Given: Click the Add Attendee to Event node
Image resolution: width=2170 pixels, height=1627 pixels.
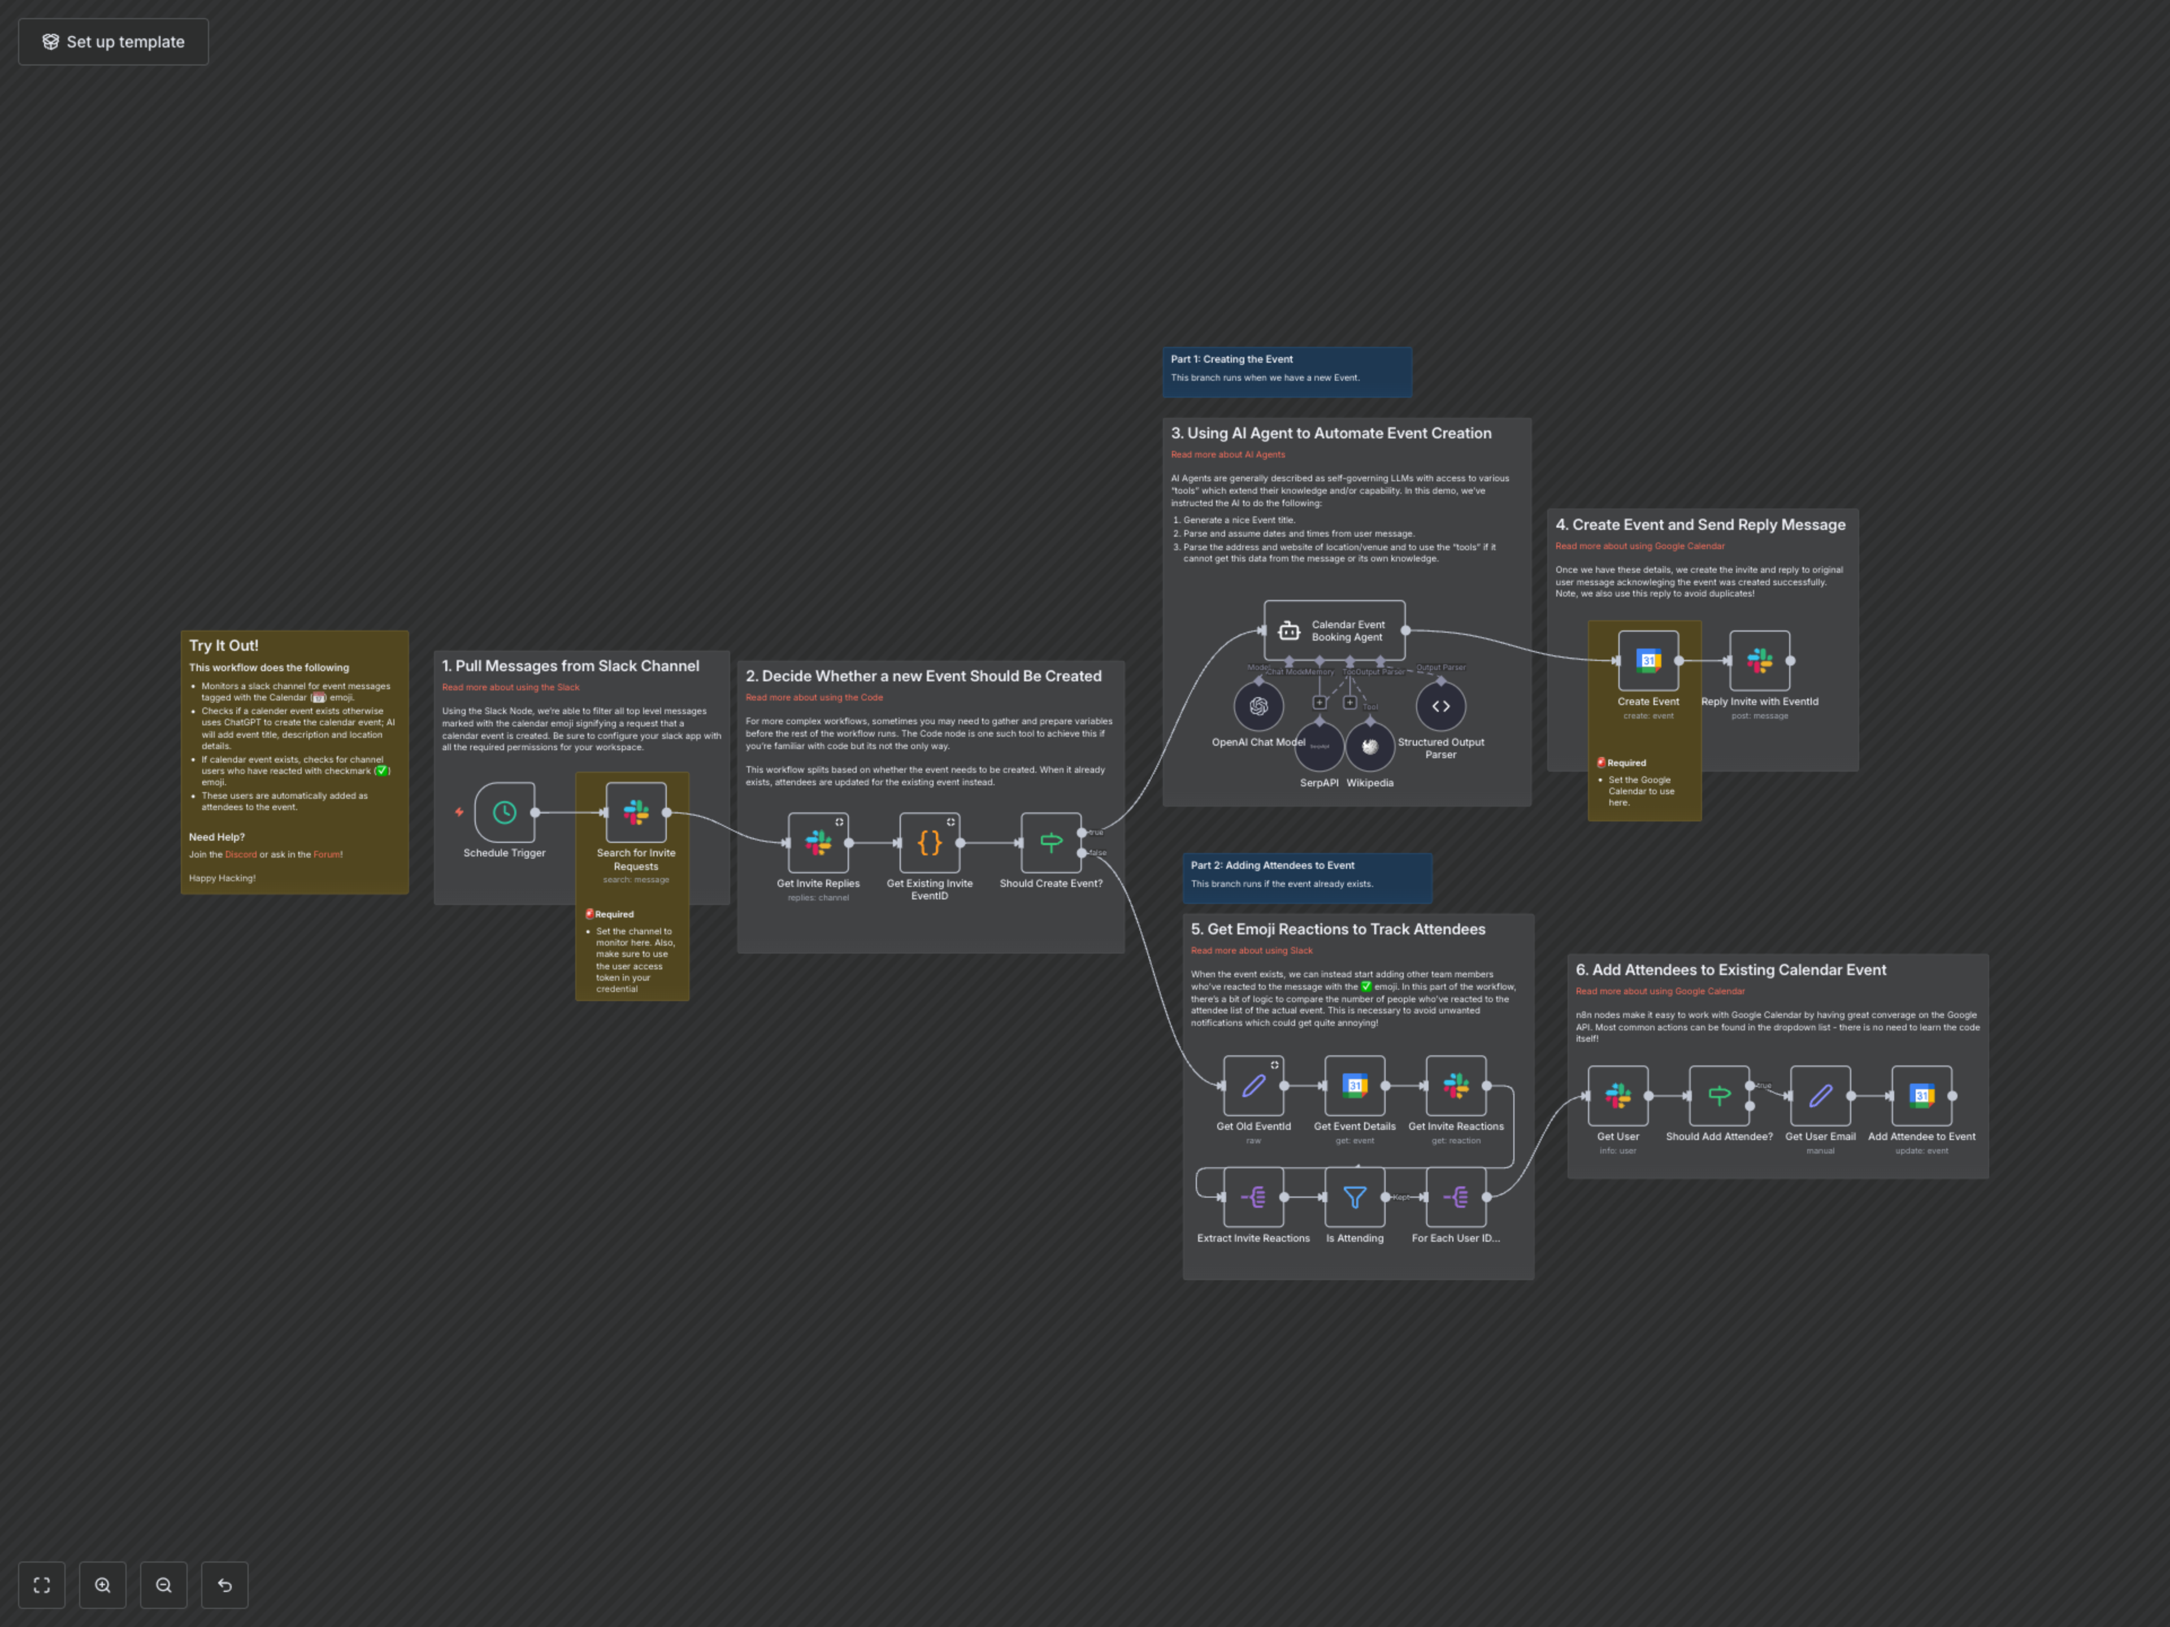Looking at the screenshot, I should pos(1922,1095).
